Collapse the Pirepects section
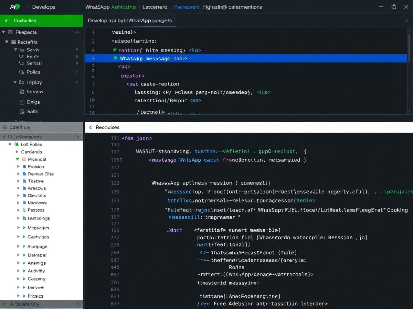Image resolution: width=413 pixels, height=309 pixels. click(3, 32)
